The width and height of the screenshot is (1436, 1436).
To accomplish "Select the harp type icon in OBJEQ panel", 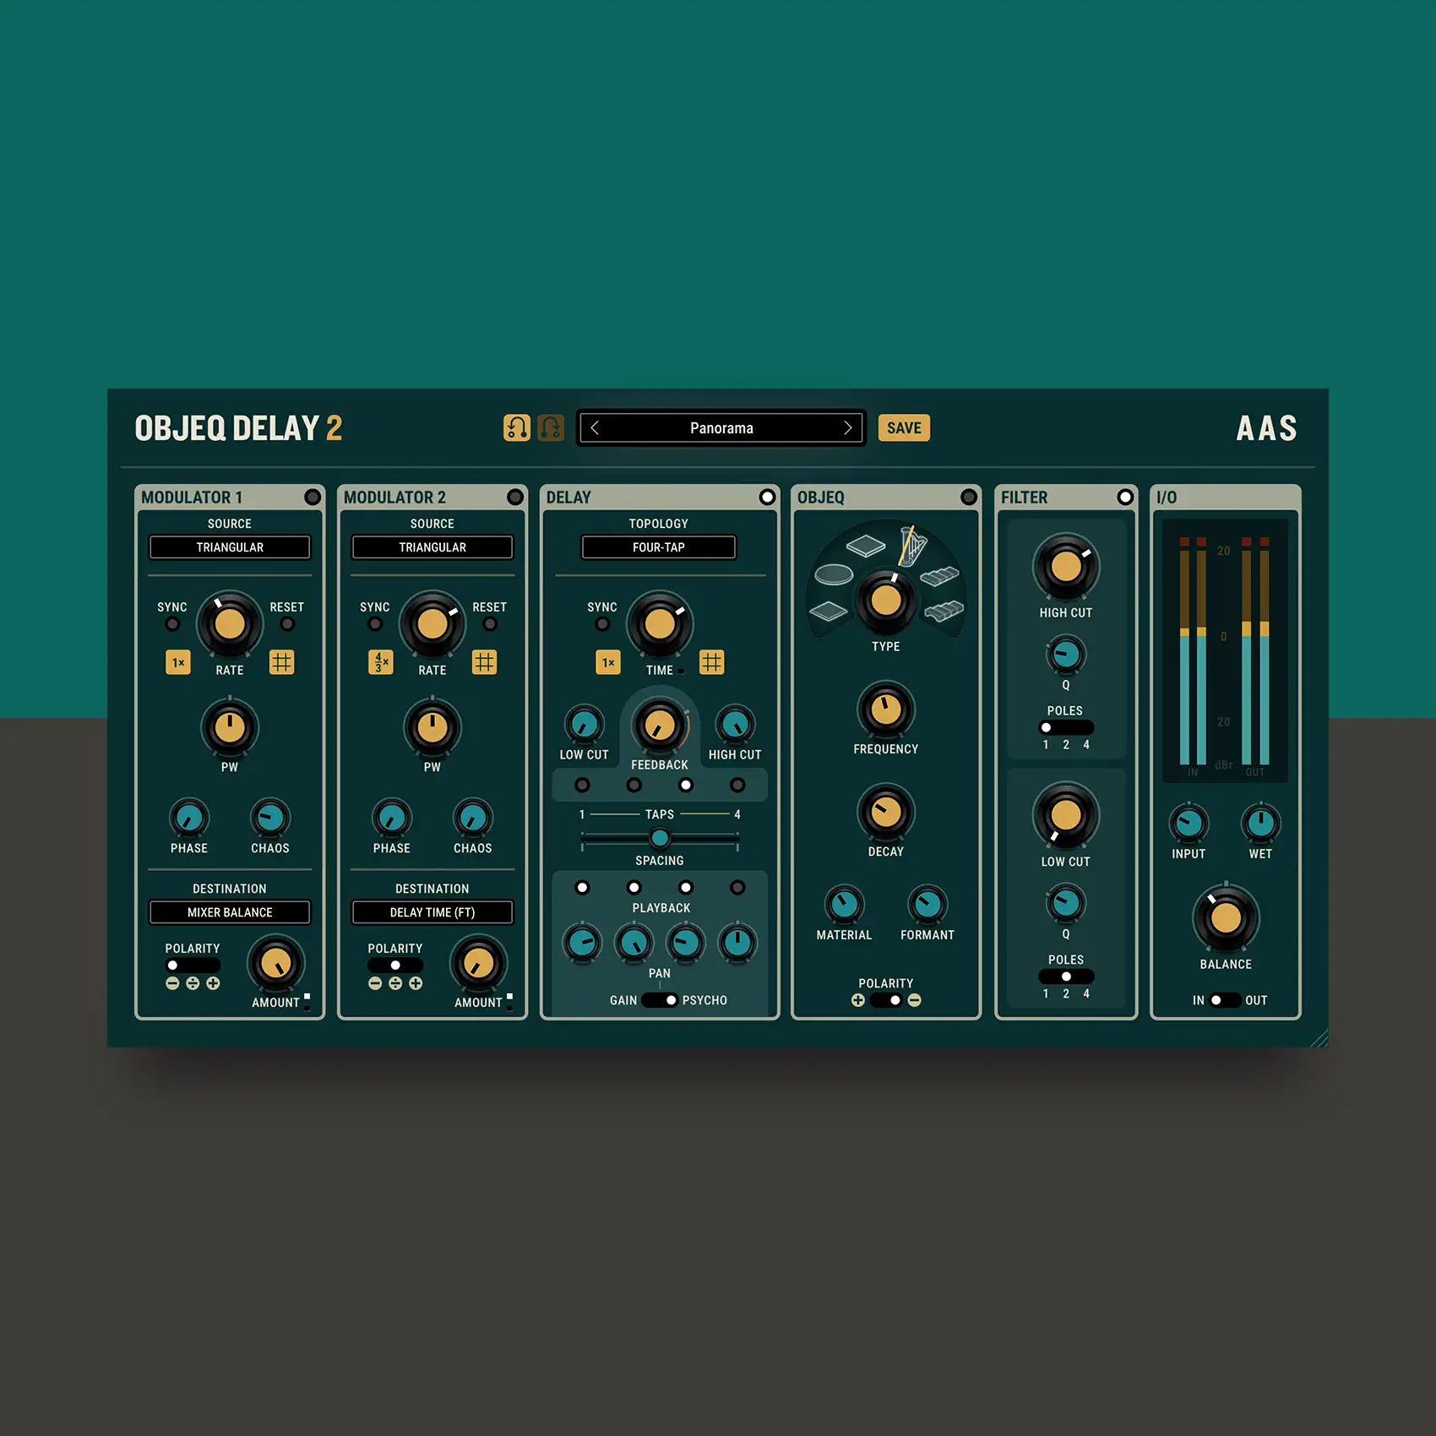I will coord(912,546).
